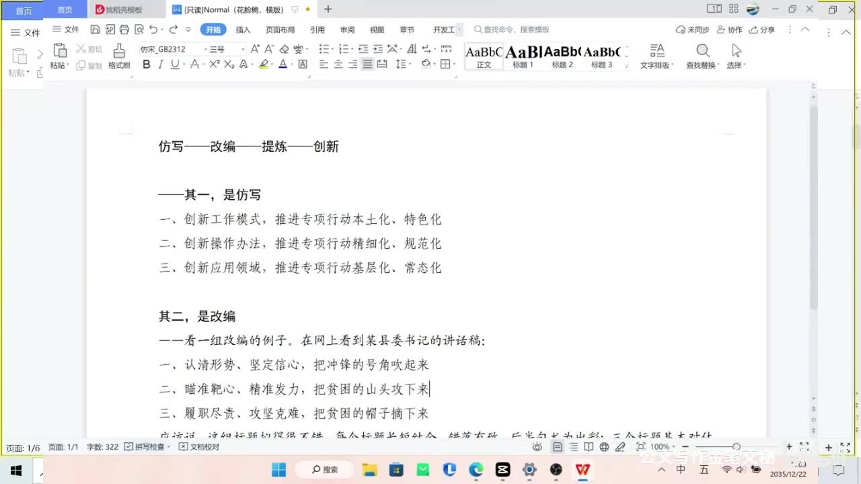Apply the 标题 1 heading style
Viewport: 861px width, 484px height.
523,56
